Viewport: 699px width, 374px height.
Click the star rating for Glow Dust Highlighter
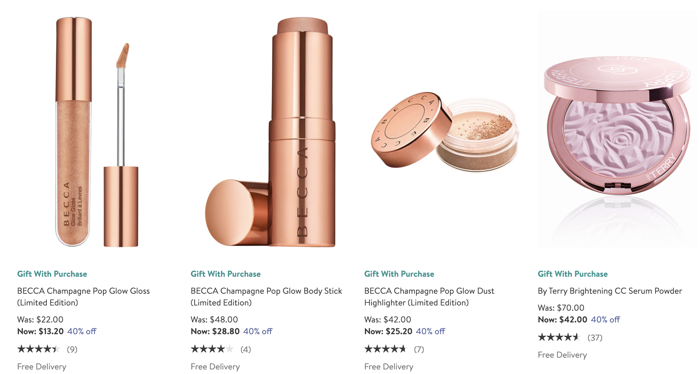[386, 349]
